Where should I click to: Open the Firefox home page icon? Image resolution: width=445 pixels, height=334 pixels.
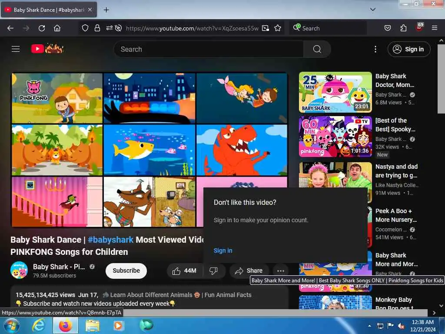[57, 28]
